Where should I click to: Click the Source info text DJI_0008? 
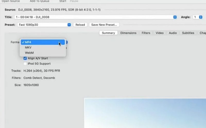pos(59,10)
